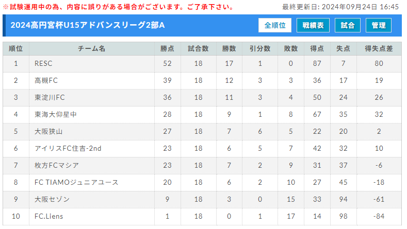Switch to the 戦績表 tab
This screenshot has width=407, height=229.
coord(313,25)
